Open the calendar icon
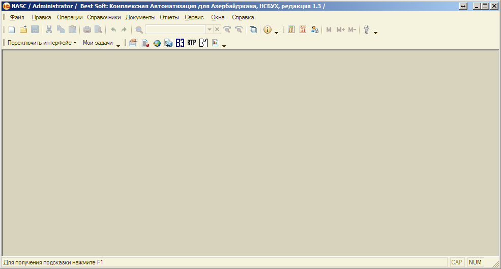 303,30
